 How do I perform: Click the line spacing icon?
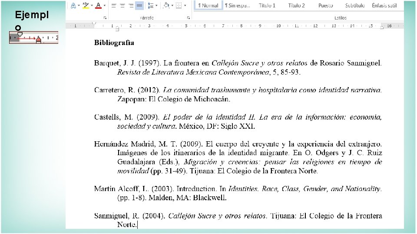[151, 6]
